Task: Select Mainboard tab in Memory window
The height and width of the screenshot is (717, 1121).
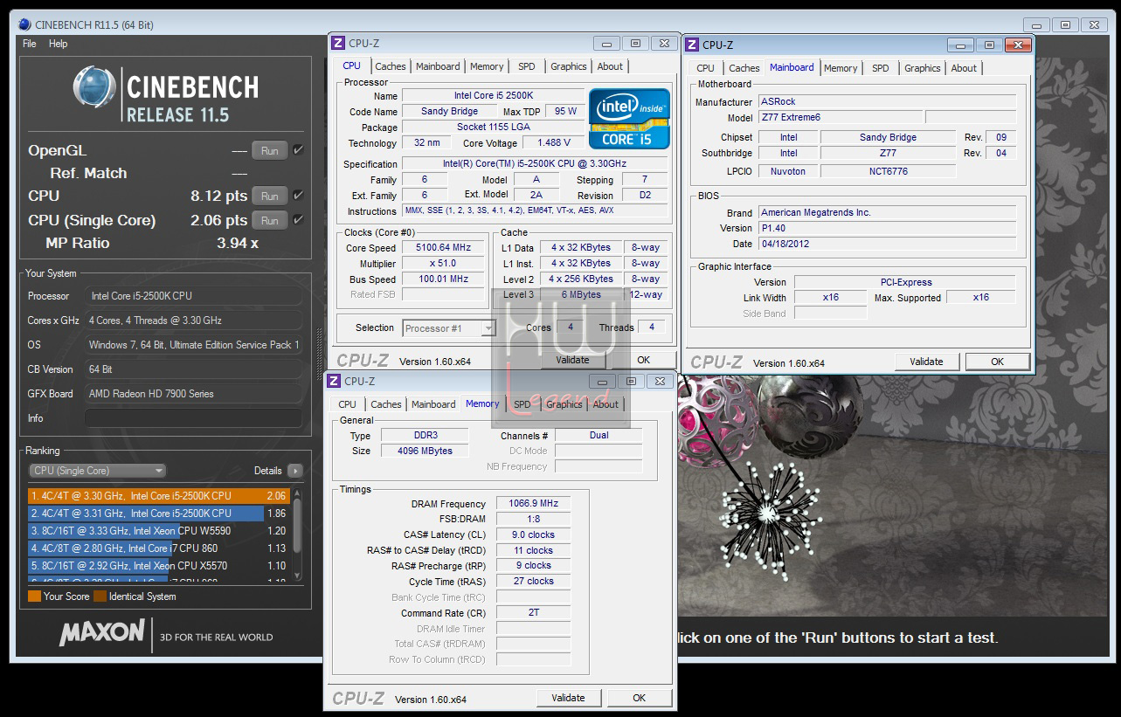Action: [433, 404]
